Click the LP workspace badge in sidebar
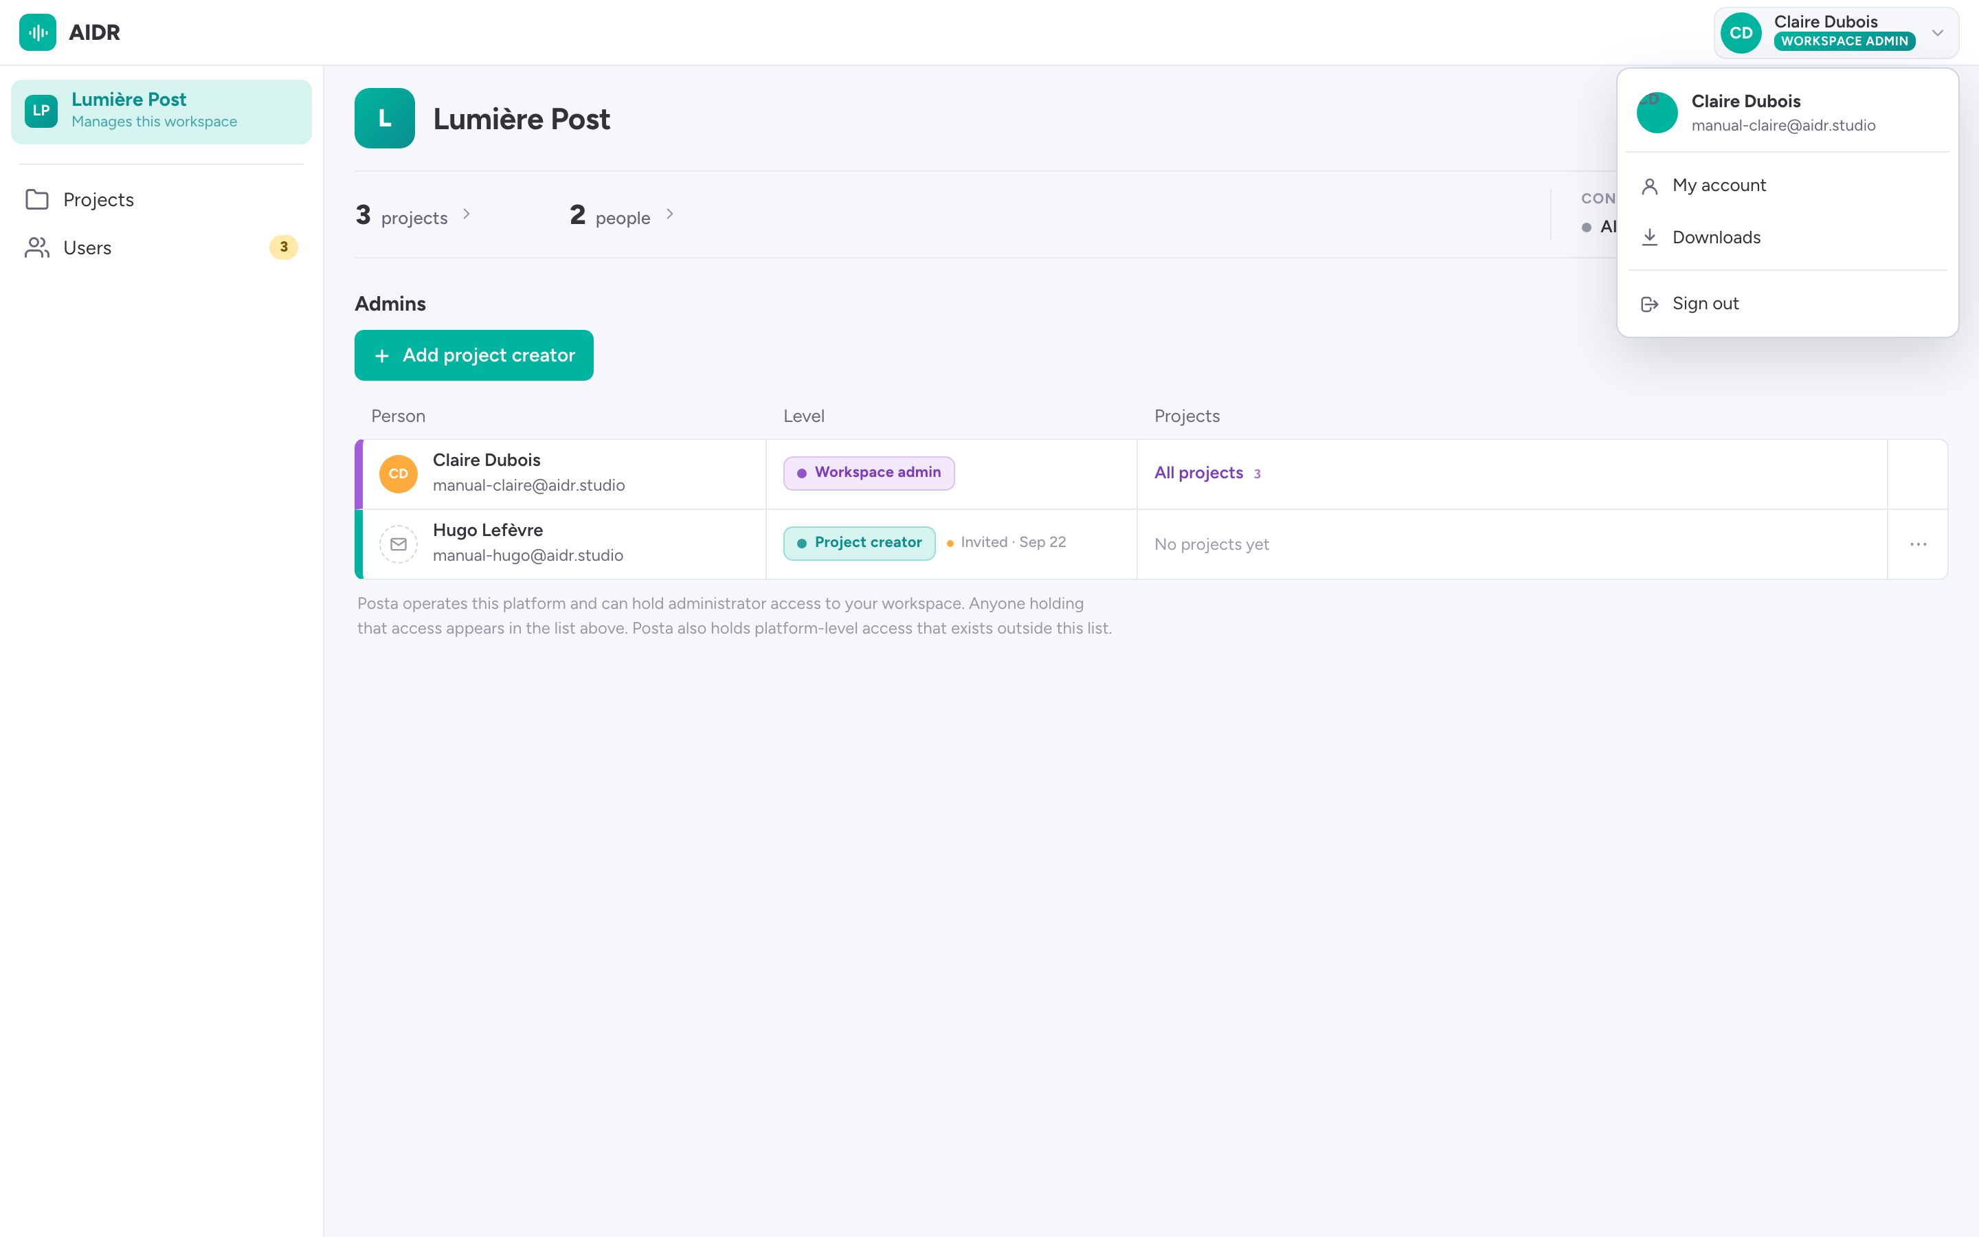 41,111
